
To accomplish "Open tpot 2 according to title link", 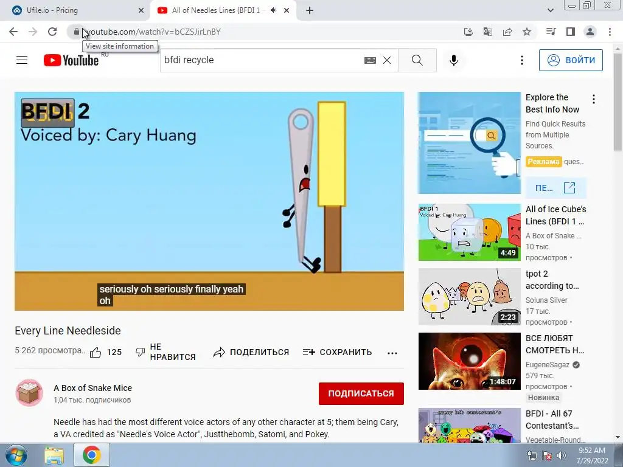I will 552,280.
